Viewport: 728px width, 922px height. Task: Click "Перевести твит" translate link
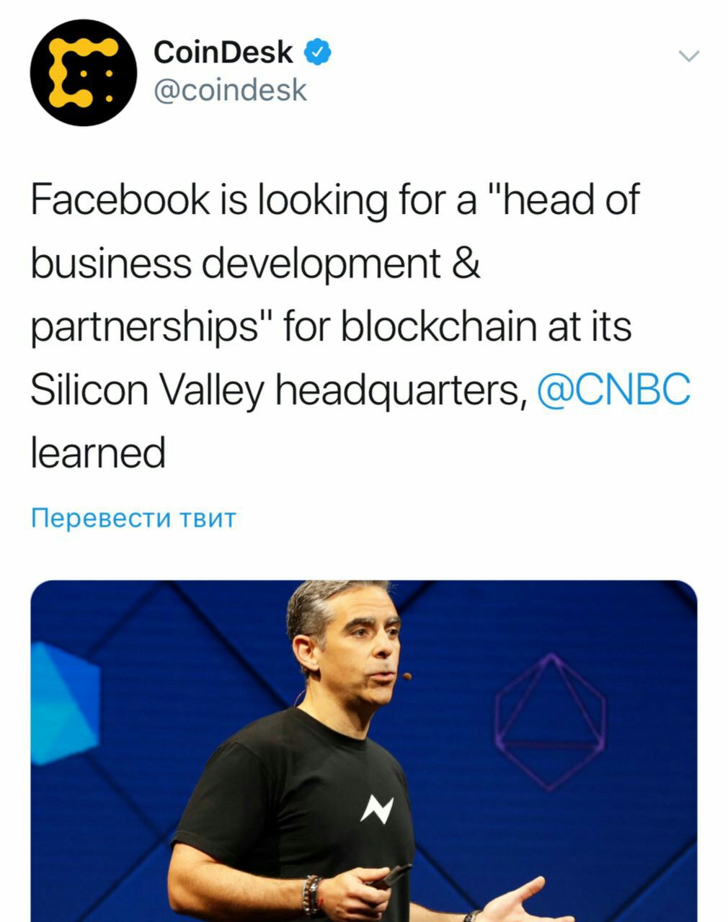(x=133, y=518)
